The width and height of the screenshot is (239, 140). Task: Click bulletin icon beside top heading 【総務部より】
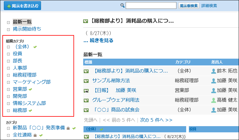click(x=86, y=21)
